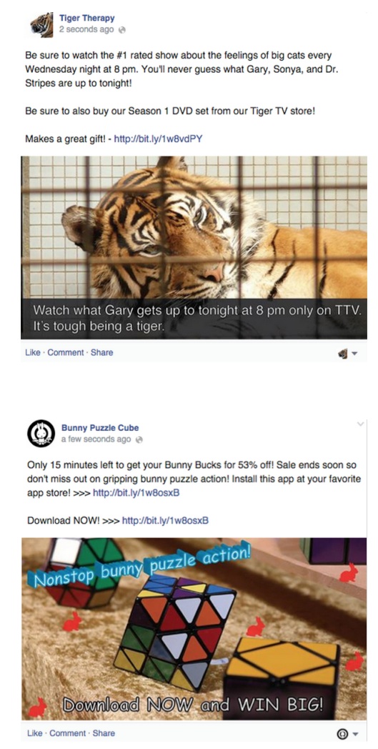Screen dimensions: 378x749
Task: Like the Tiger Therapy post
Action: 32,352
